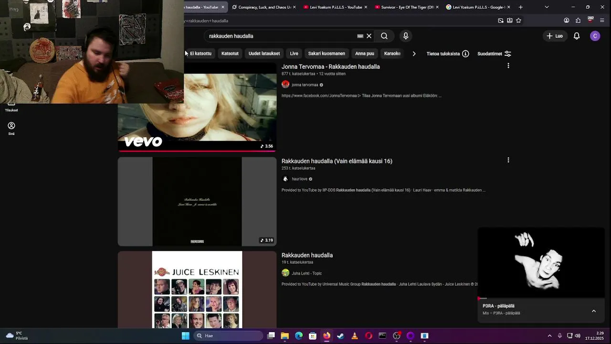The height and width of the screenshot is (344, 611).
Task: Open the Juha Lehti Rakkauden haudalla title
Action: (x=307, y=255)
